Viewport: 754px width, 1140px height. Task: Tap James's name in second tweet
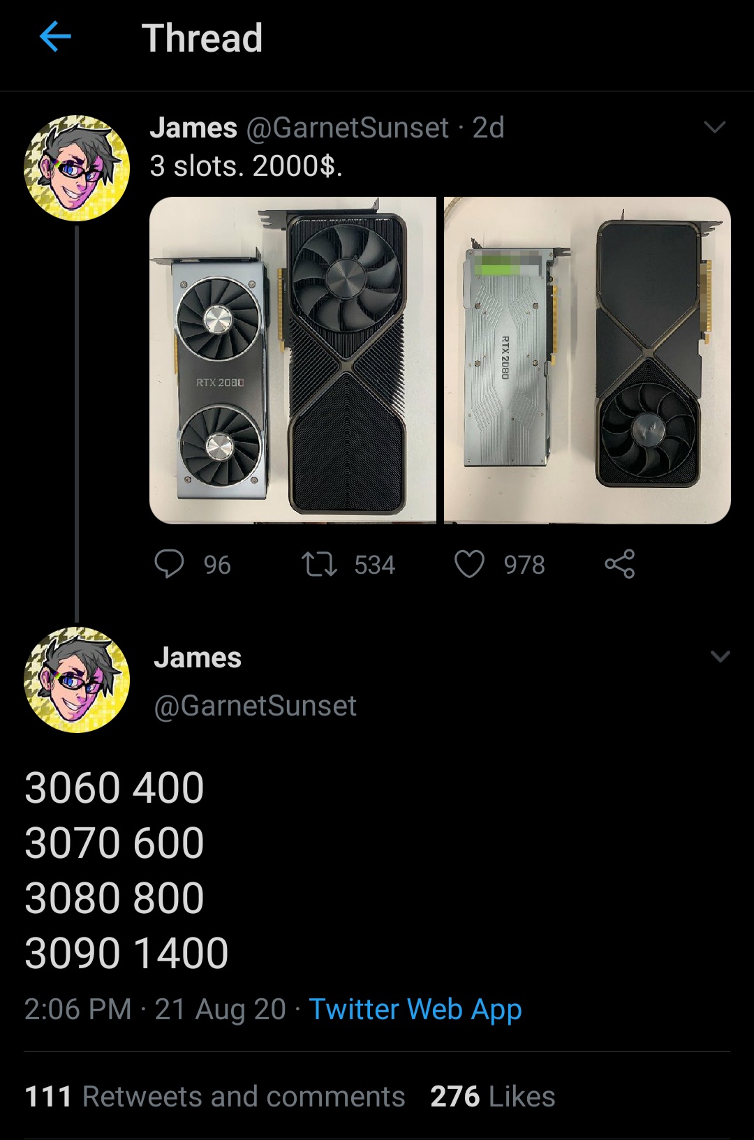tap(198, 658)
